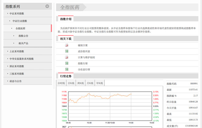Switch to the 月K线 chart tab
The image size is (202, 128).
tap(90, 83)
